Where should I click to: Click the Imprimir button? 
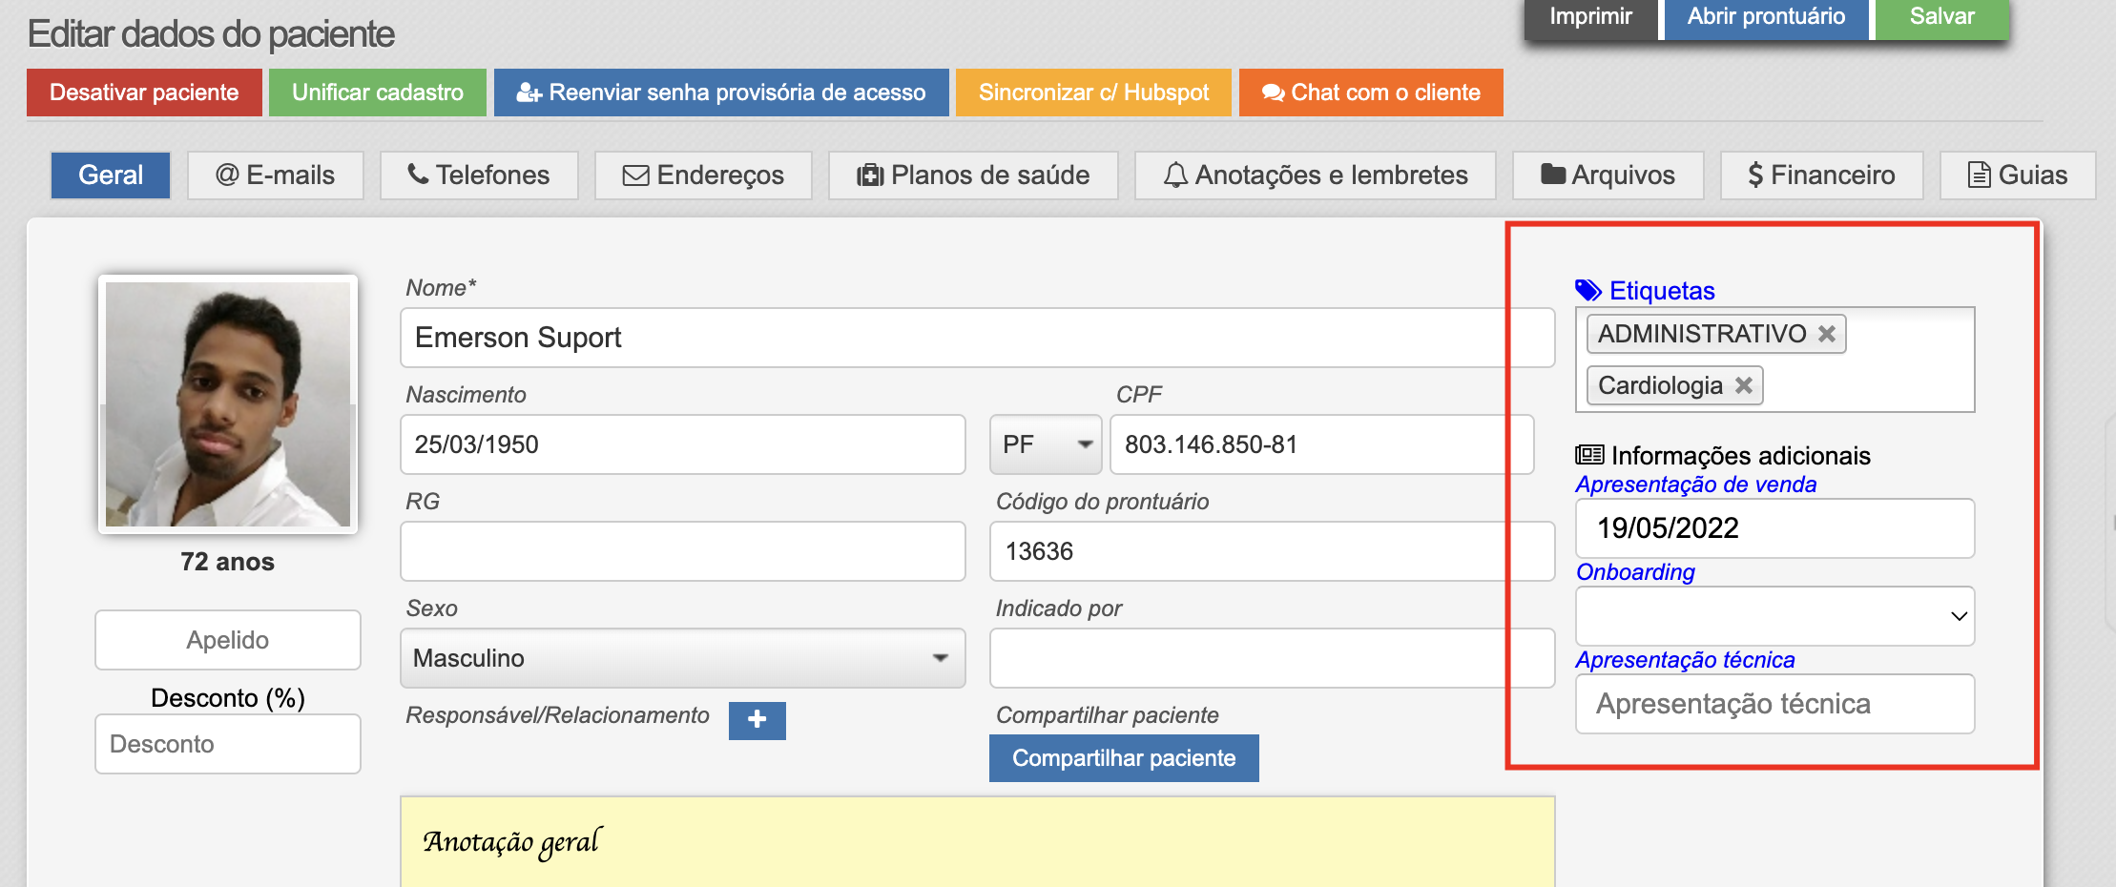click(1590, 18)
